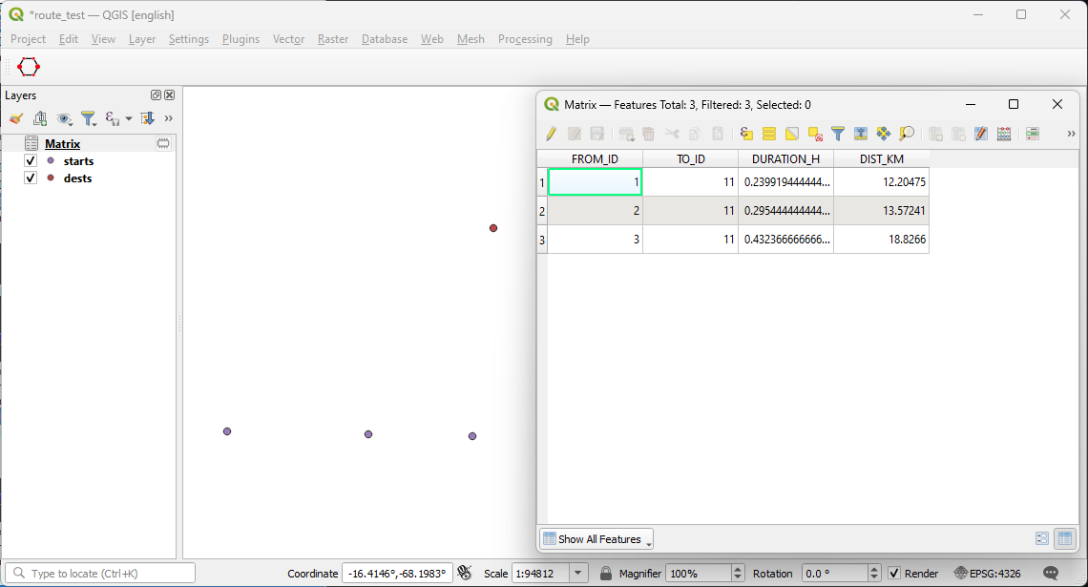
Task: Click the red polygon plugin toolbar icon
Action: 29,68
